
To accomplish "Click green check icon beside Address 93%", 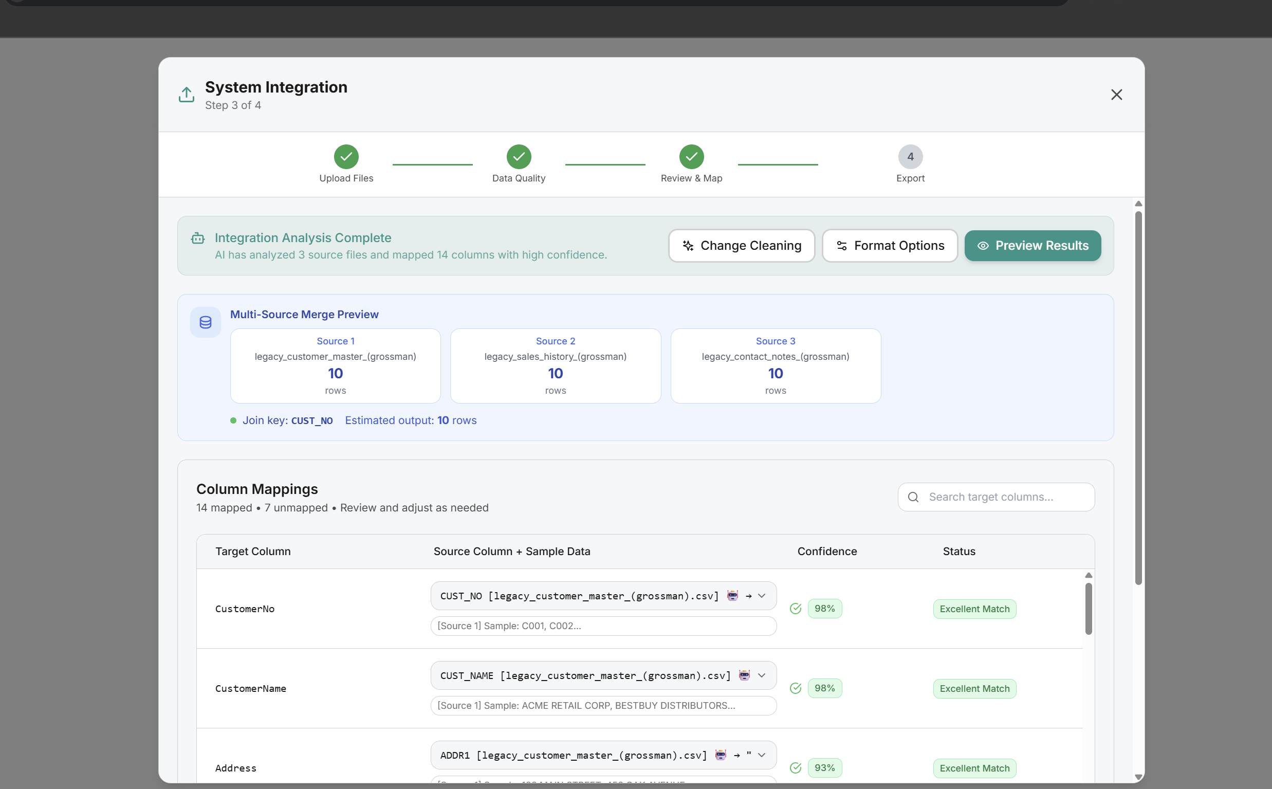I will [x=795, y=767].
